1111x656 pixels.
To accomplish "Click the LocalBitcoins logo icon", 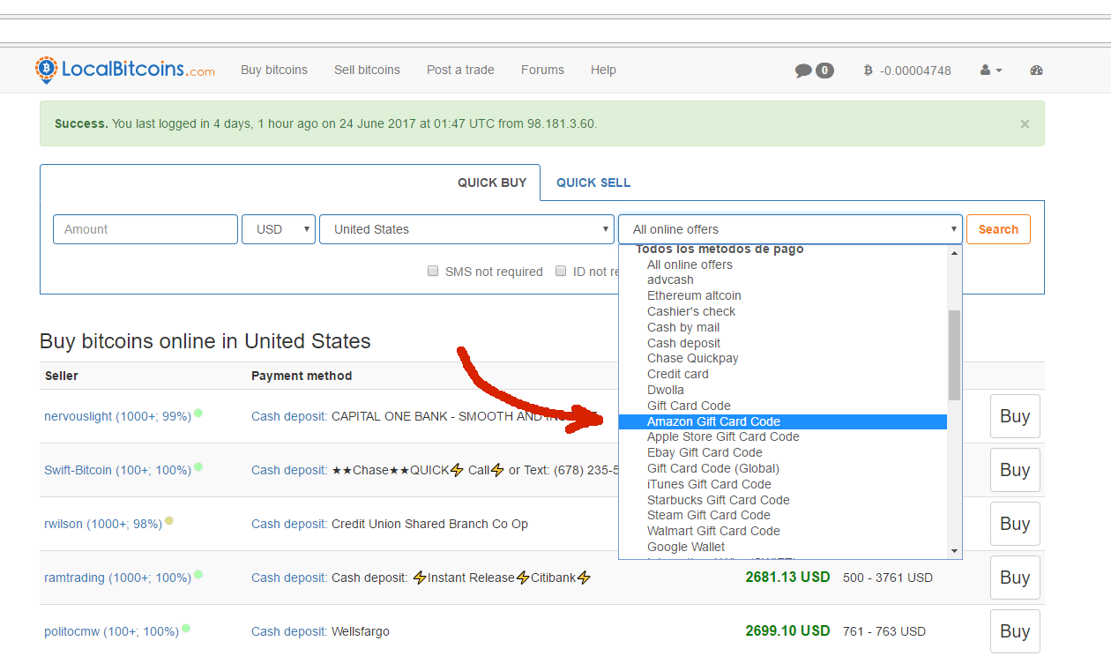I will coord(46,70).
